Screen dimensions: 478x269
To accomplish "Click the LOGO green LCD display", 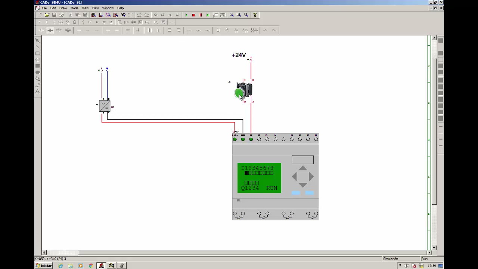I will tap(259, 178).
